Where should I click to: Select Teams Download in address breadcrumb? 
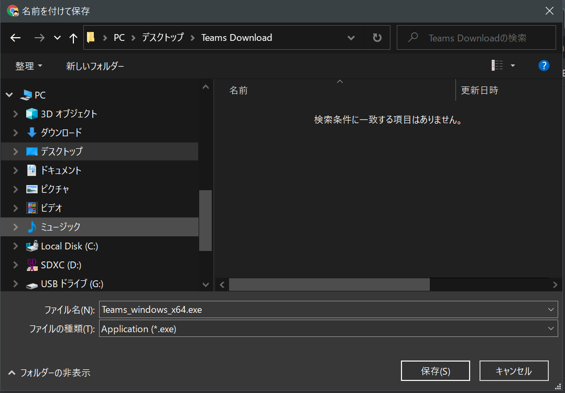[237, 37]
